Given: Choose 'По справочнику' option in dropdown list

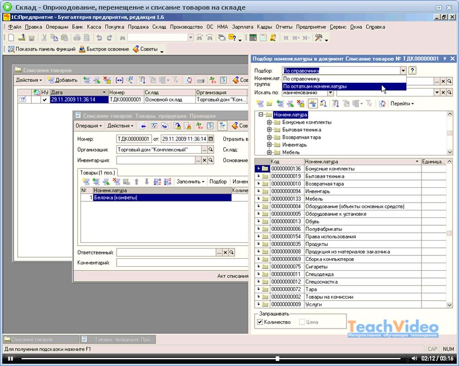Looking at the screenshot, I should pyautogui.click(x=344, y=79).
